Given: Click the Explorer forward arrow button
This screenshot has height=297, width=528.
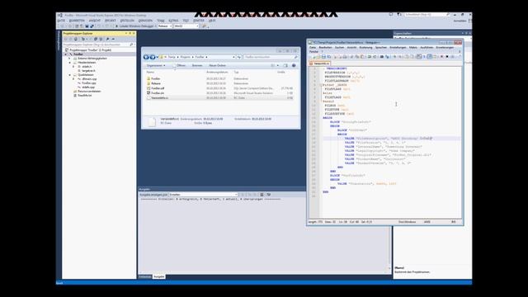Looking at the screenshot, I should click(153, 57).
